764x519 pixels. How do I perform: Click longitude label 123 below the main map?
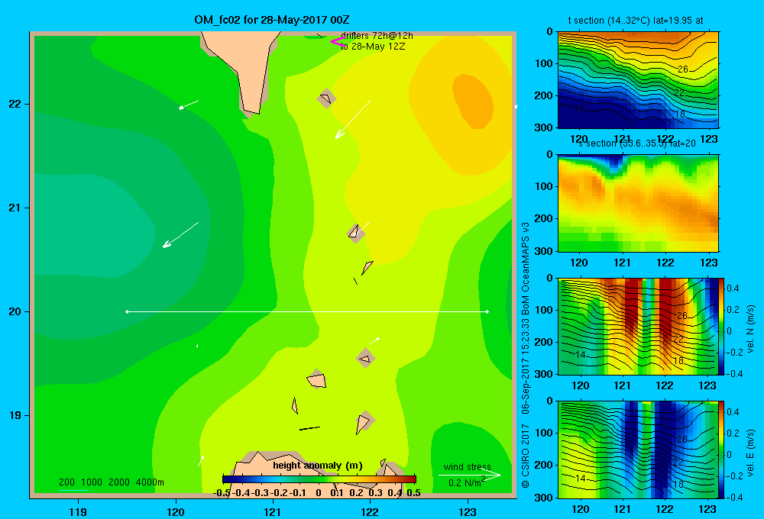point(468,511)
